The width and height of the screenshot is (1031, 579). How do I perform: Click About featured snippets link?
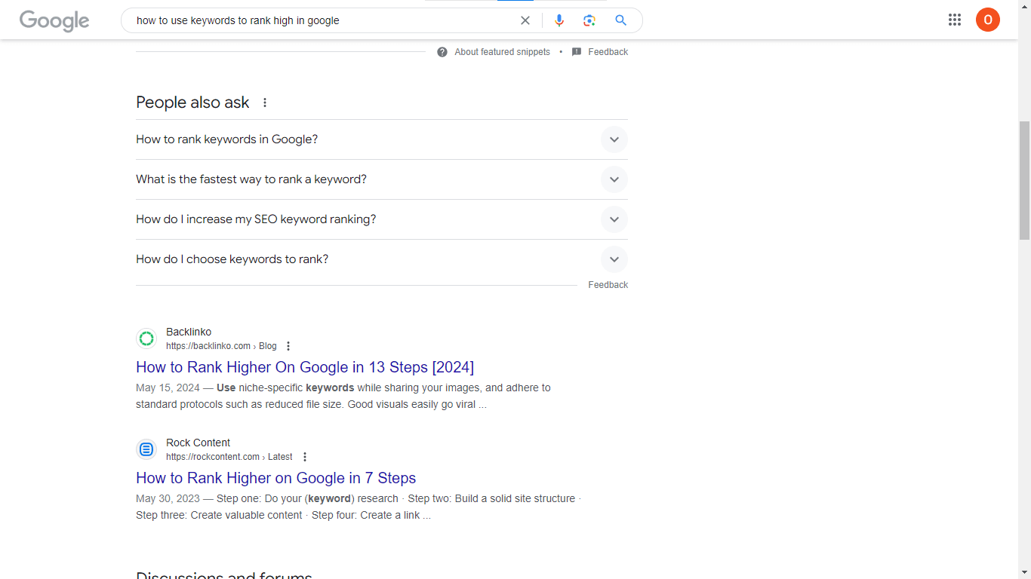502,52
